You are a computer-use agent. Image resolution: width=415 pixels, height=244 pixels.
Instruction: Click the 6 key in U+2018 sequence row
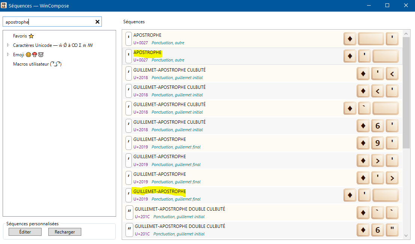click(378, 126)
